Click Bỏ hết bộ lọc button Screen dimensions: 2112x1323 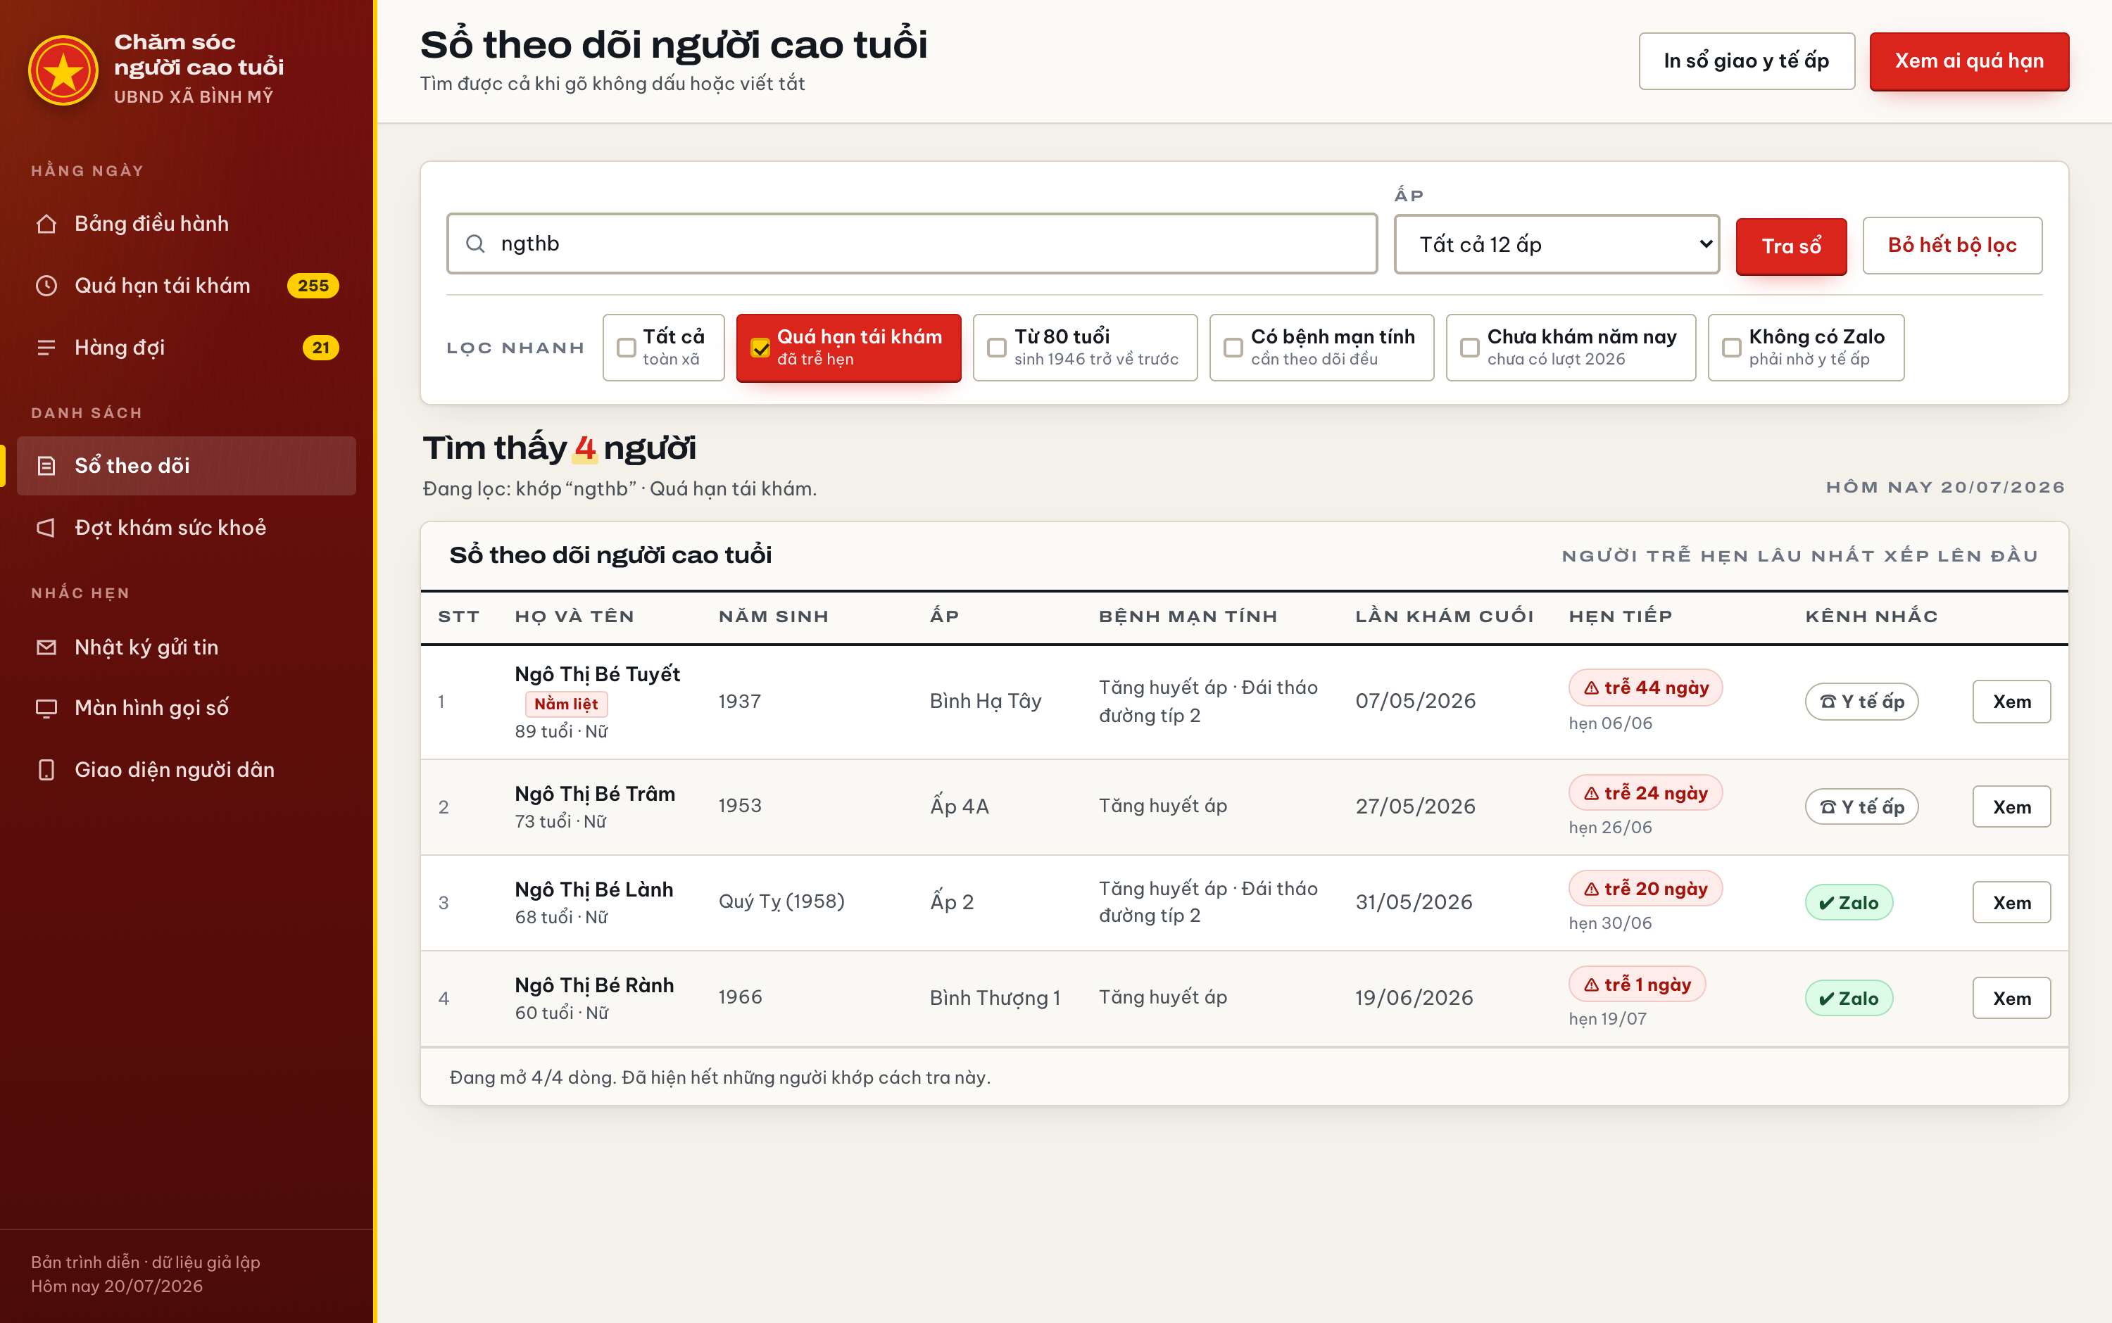1953,246
